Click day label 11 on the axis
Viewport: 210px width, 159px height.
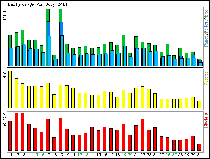click(x=73, y=155)
